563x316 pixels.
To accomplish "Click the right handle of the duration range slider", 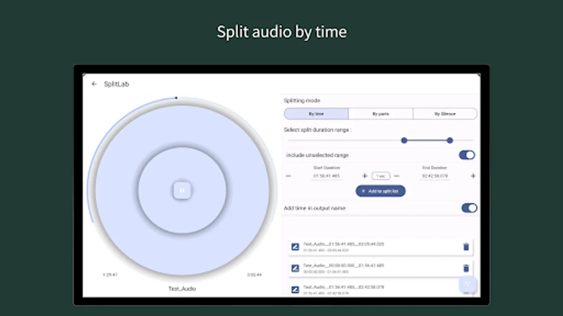I will pos(450,140).
